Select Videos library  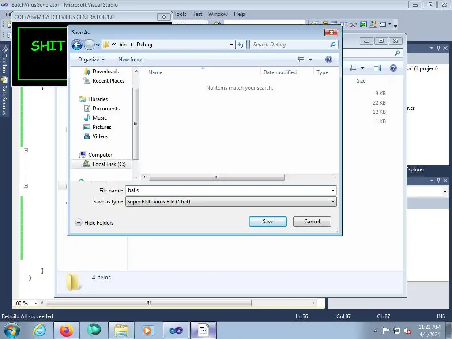coord(96,136)
